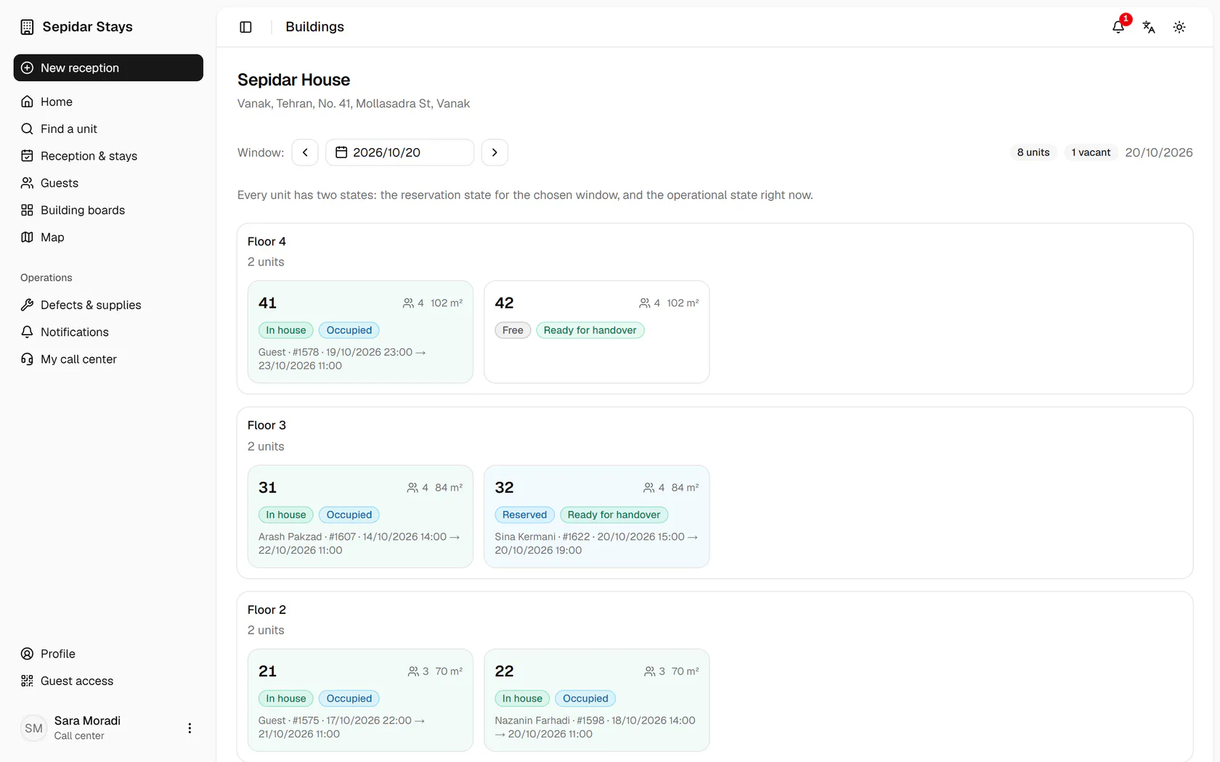Viewport: 1220px width, 762px height.
Task: Click Occupied badge on unit 22
Action: 585,699
